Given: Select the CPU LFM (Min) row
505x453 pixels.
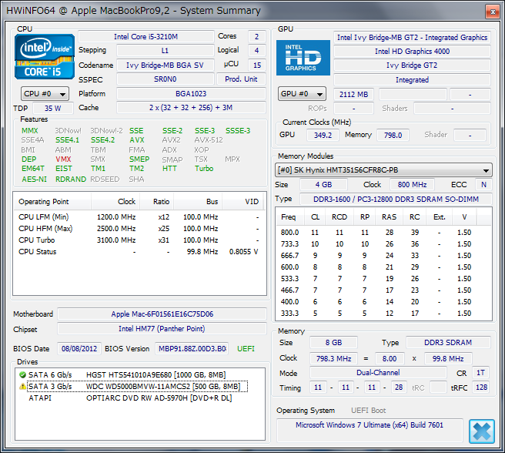Looking at the screenshot, I should [139, 217].
